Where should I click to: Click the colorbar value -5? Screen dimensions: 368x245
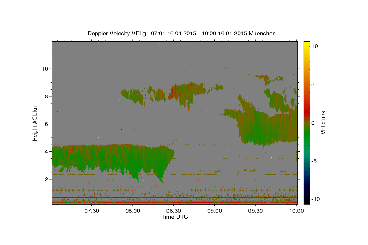coord(314,161)
